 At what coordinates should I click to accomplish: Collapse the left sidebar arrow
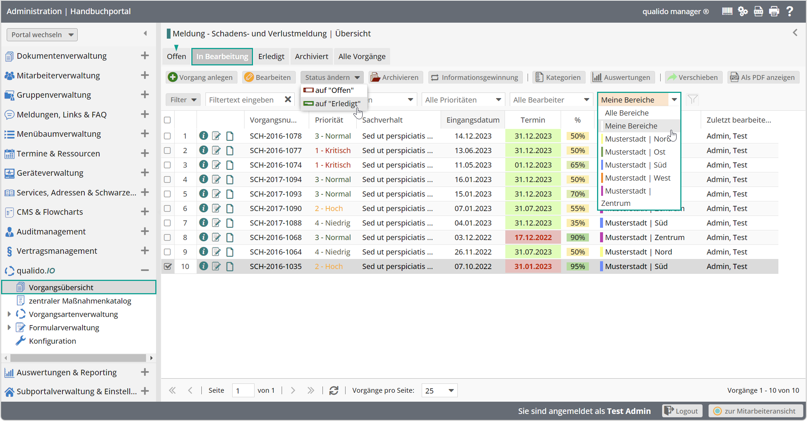[x=145, y=33]
